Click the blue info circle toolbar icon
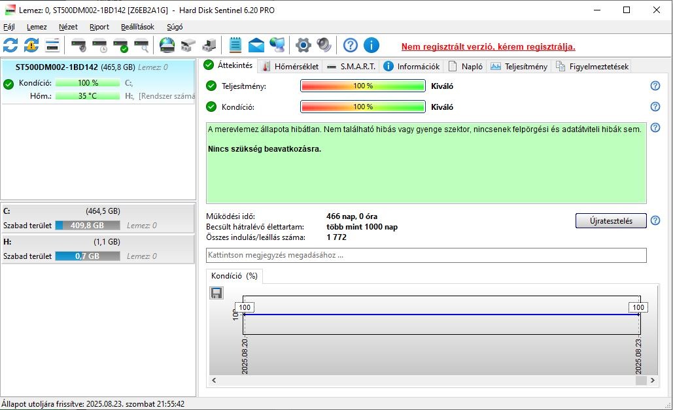This screenshot has width=673, height=410. (x=371, y=45)
